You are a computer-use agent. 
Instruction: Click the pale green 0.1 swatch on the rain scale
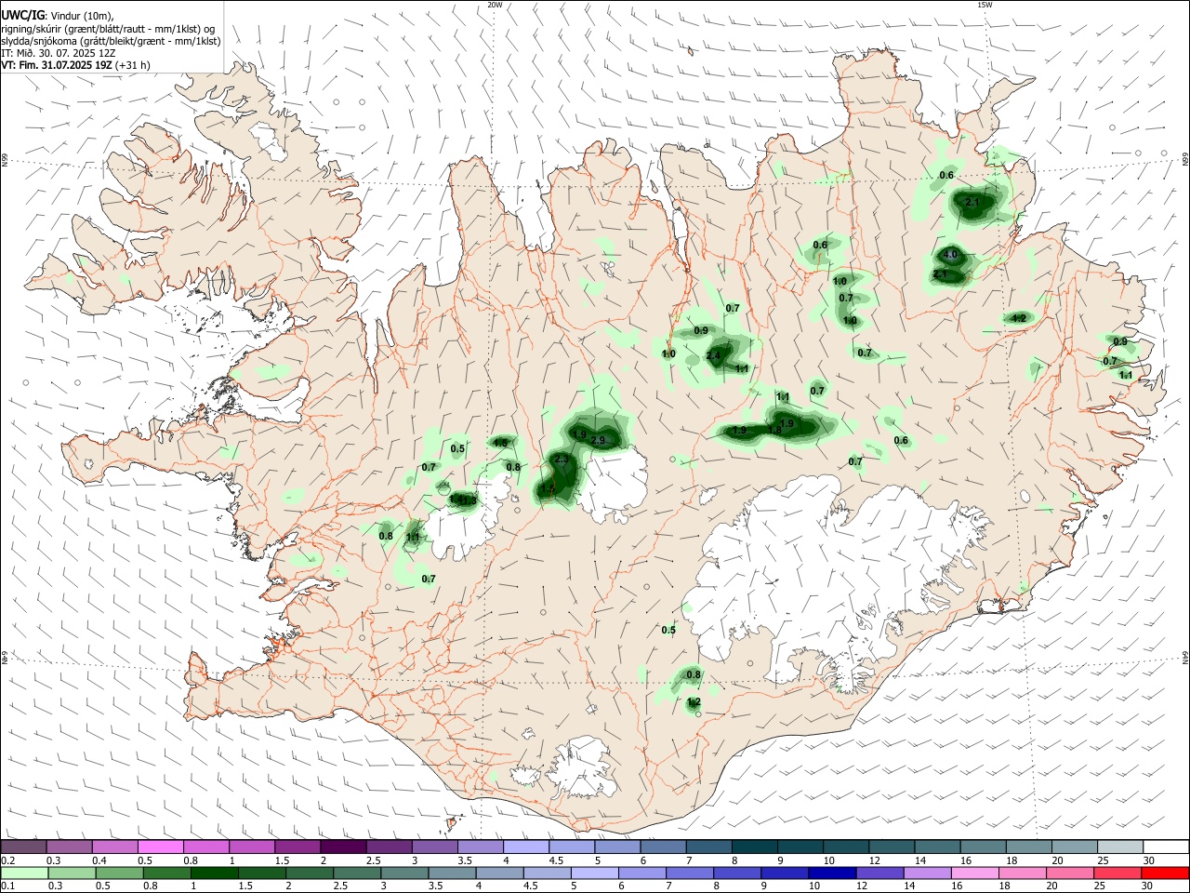click(x=24, y=873)
